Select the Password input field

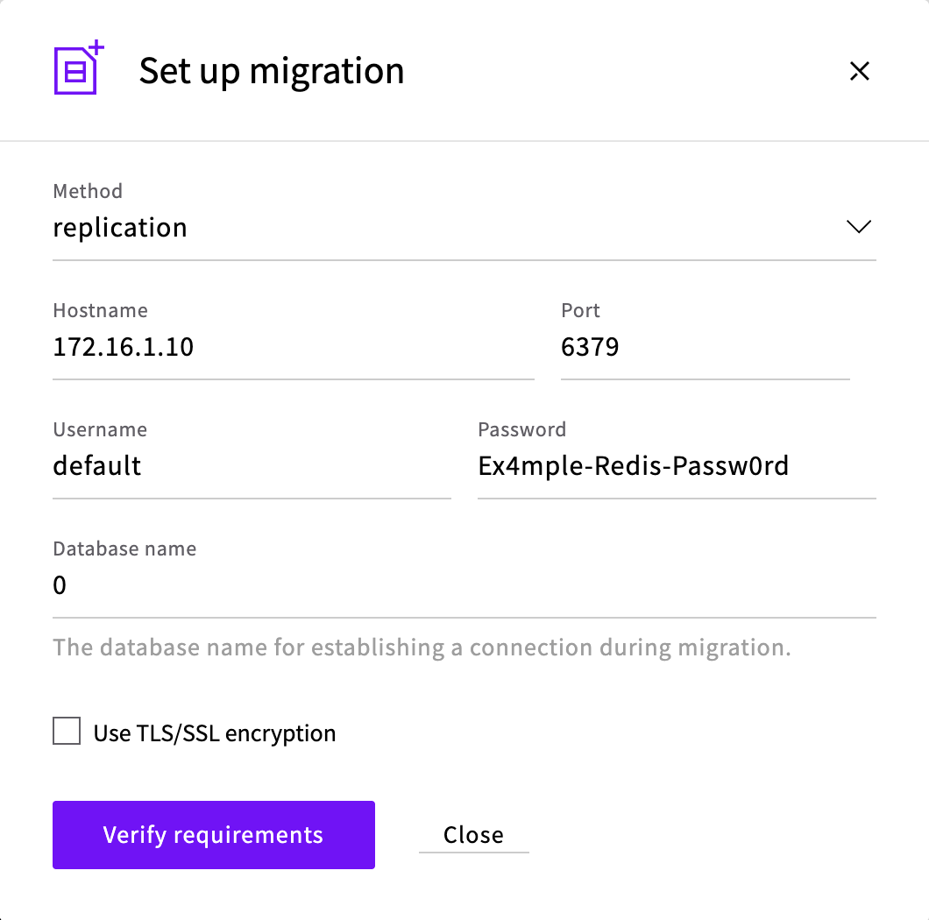click(x=677, y=466)
